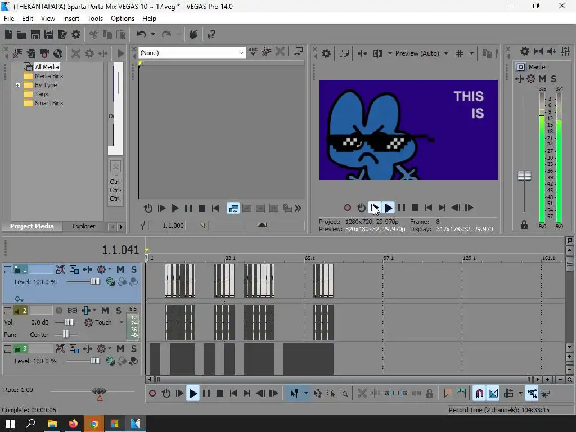The image size is (576, 432).
Task: Mute video track 1
Action: point(120,269)
